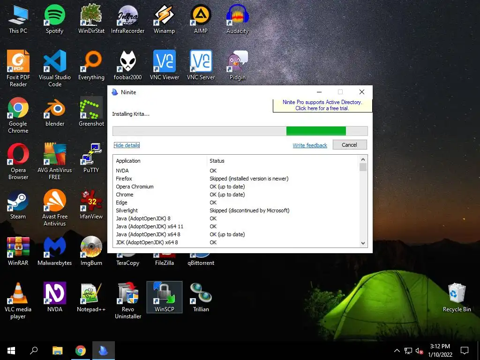
Task: Click the Audacity desktop icon
Action: [x=237, y=19]
